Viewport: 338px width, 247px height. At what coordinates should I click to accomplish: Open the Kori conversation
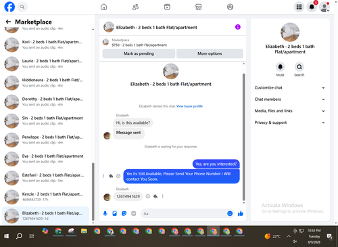point(46,45)
